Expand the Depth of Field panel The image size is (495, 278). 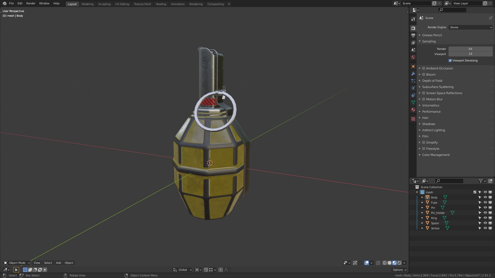[x=432, y=81]
